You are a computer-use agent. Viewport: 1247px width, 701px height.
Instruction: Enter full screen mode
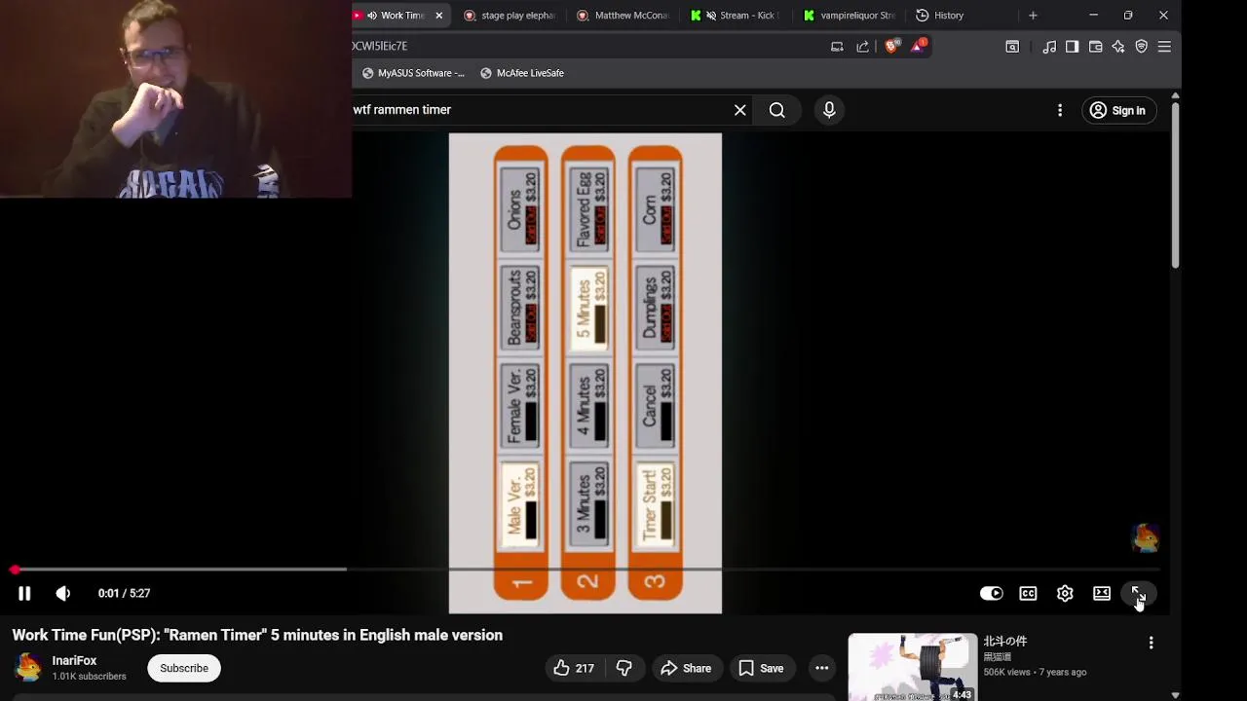(x=1138, y=593)
